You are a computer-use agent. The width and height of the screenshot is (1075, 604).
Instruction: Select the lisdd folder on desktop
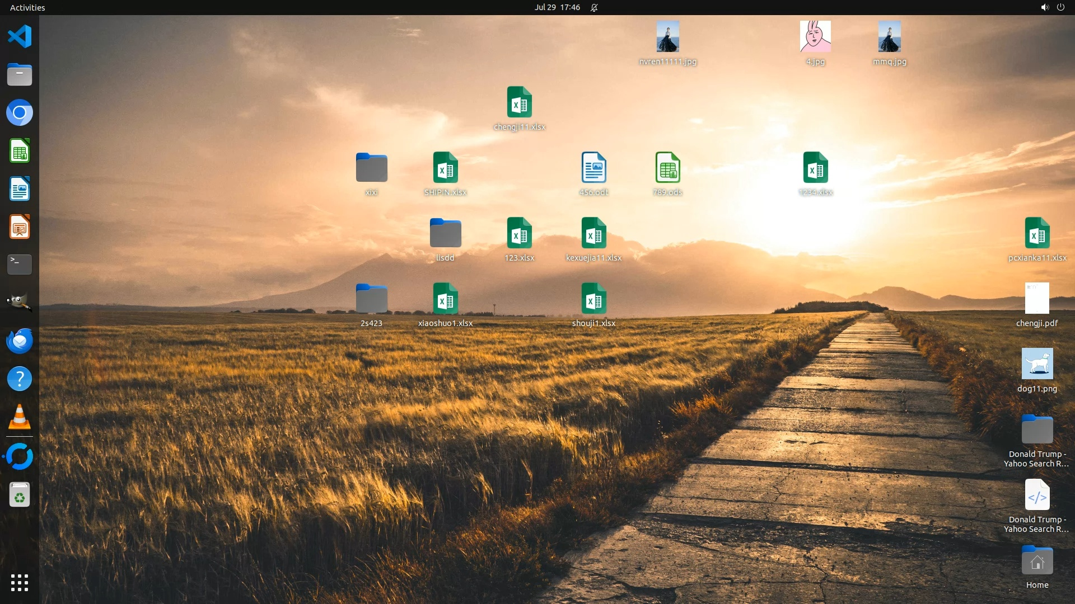click(445, 233)
